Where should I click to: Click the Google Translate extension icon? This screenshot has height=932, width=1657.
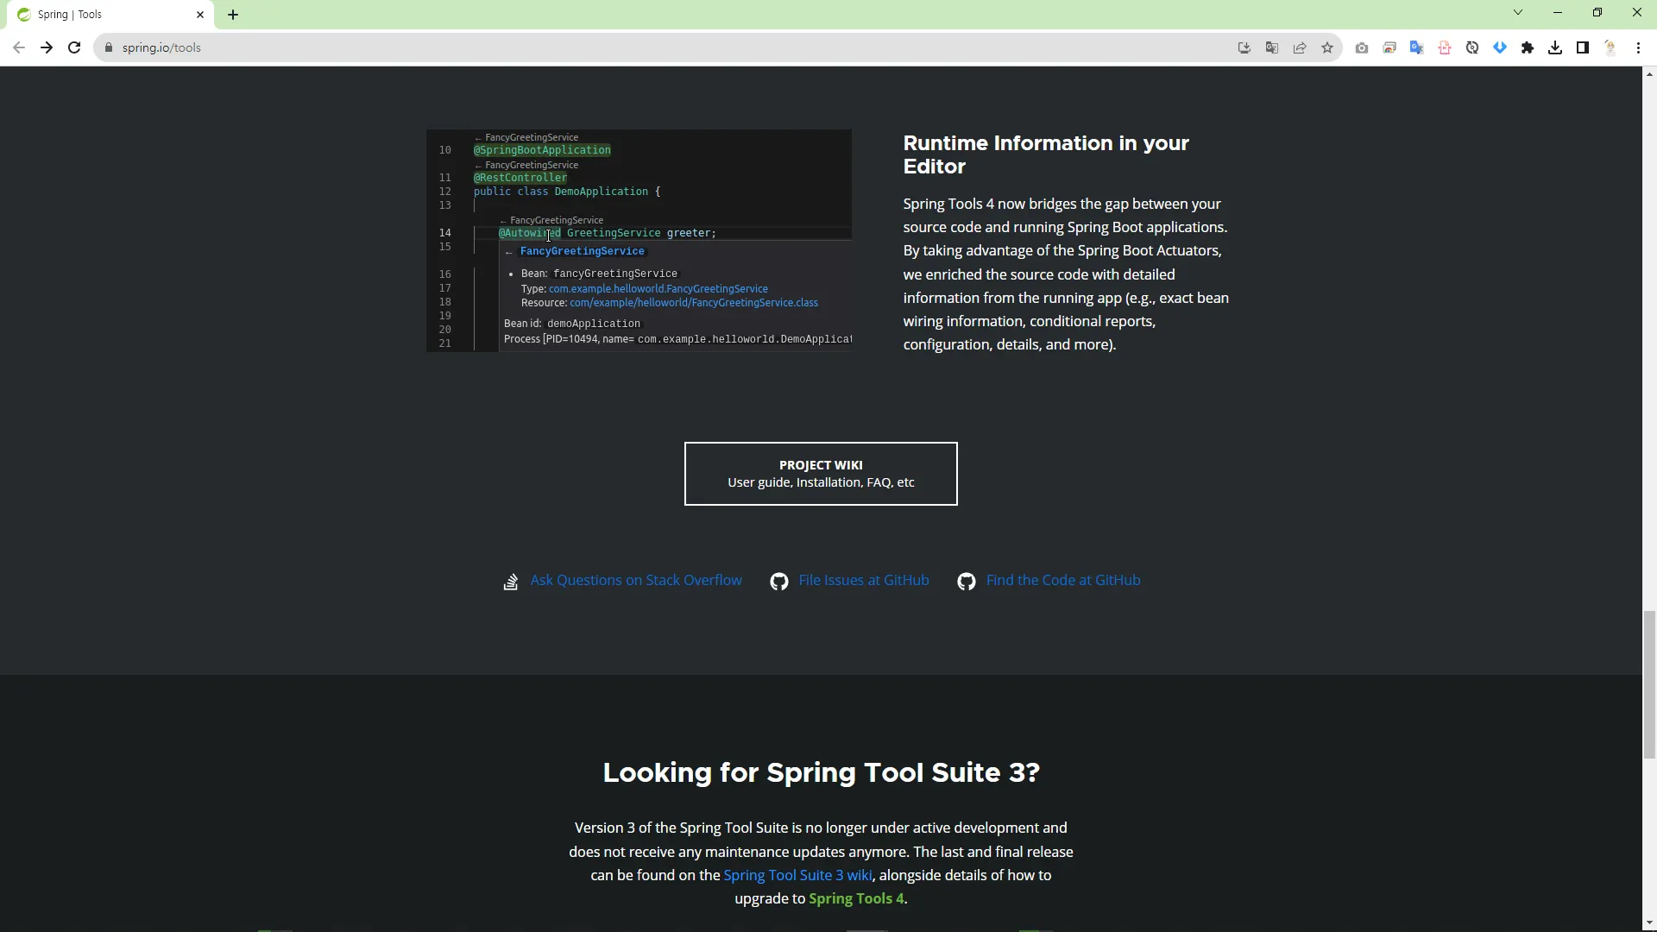coord(1416,48)
